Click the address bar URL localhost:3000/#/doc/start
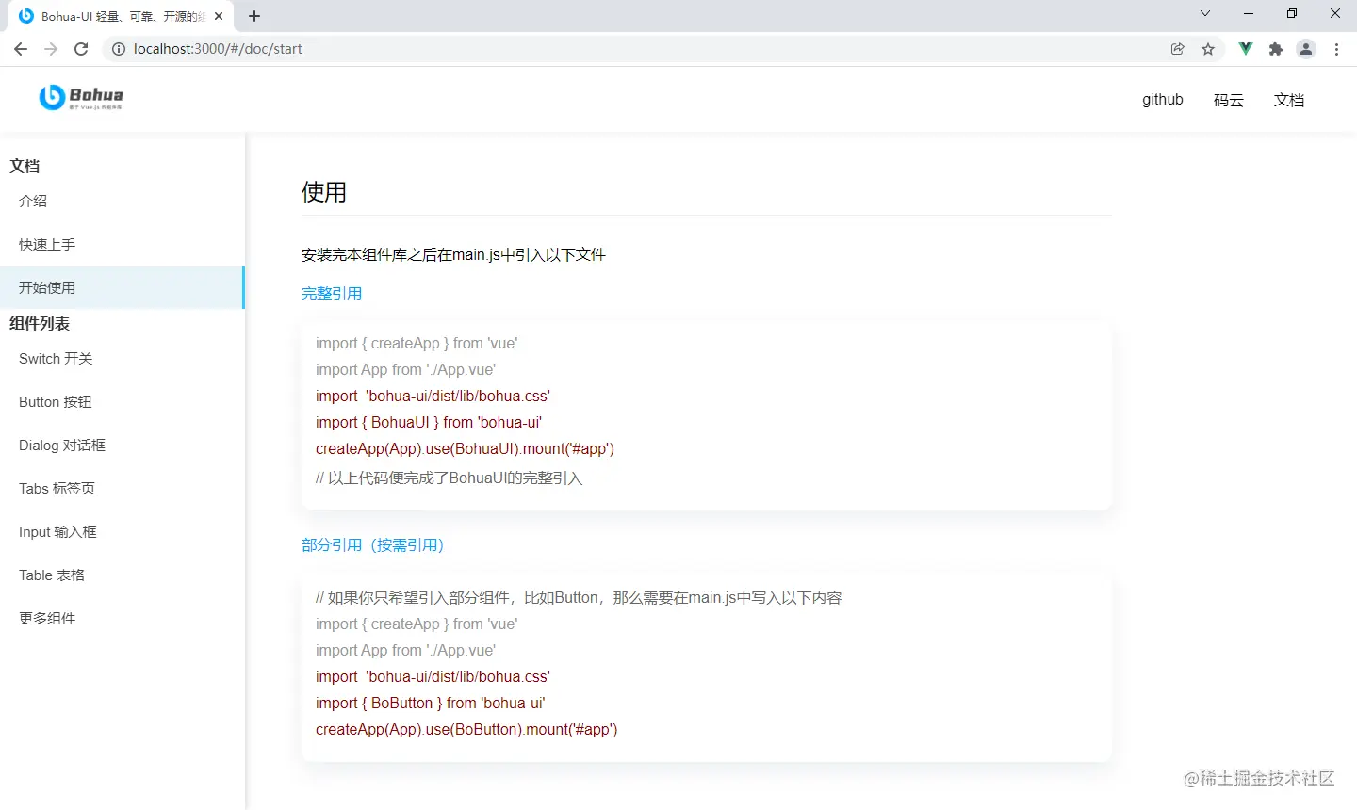Screen dimensions: 1357x810 218,49
